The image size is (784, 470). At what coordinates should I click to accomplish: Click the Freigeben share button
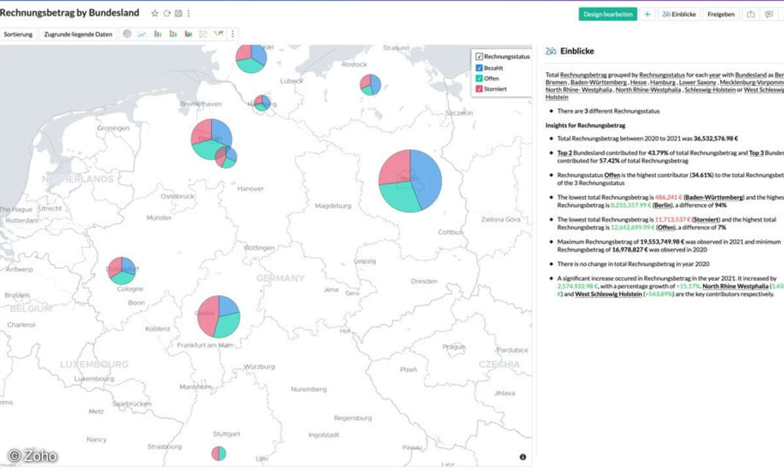pos(721,14)
